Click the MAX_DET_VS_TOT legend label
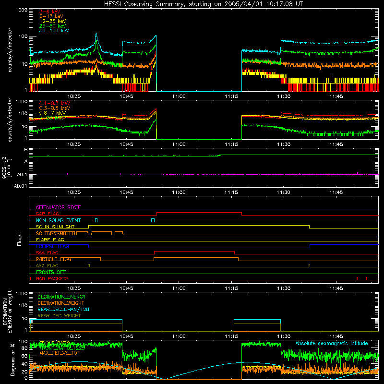 59,353
